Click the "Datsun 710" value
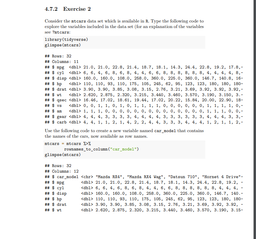 click(x=182, y=177)
